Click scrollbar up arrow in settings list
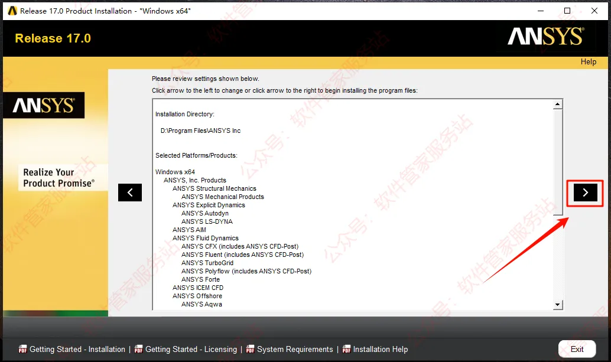 (x=558, y=104)
